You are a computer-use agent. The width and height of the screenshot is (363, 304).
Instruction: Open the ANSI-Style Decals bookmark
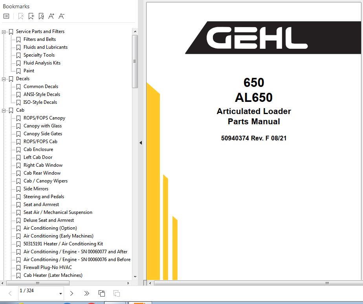[x=42, y=94]
